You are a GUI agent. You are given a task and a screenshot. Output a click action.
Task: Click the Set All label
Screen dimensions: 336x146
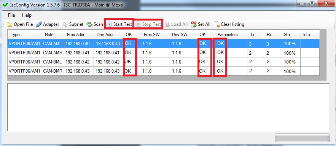(x=204, y=24)
